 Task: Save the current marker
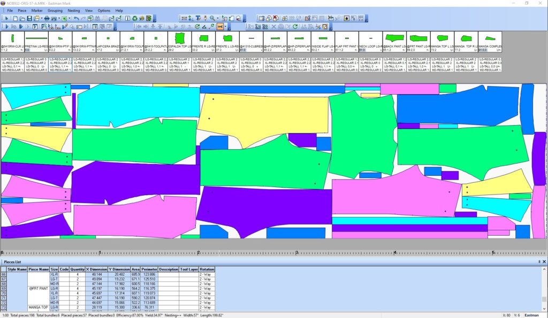coord(29,19)
